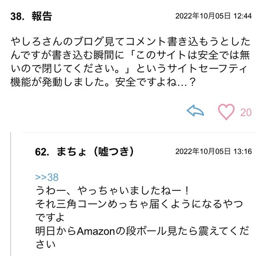Click the like count 20
256x256 pixels.
[x=246, y=113]
